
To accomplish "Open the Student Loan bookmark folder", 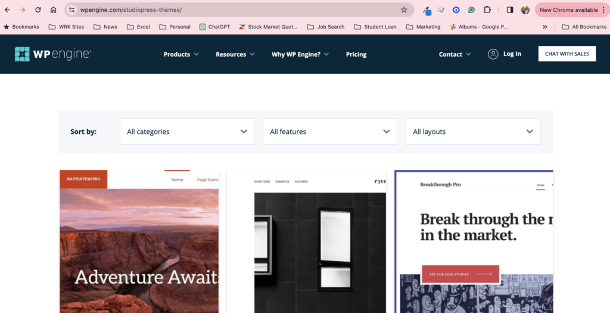I will coord(375,27).
